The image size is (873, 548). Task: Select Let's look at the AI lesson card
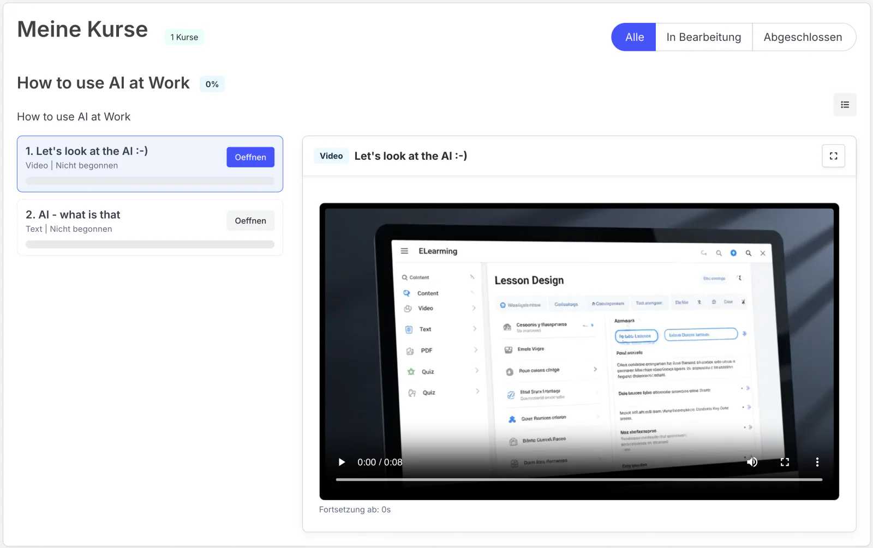tap(150, 164)
